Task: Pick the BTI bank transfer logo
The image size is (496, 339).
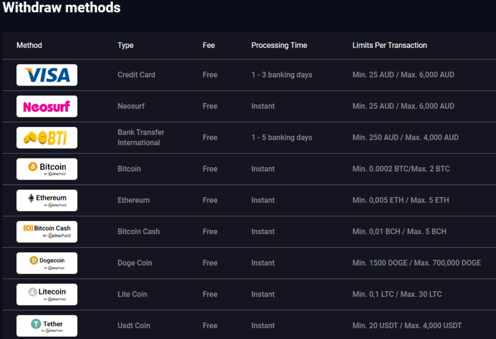Action: (x=47, y=137)
